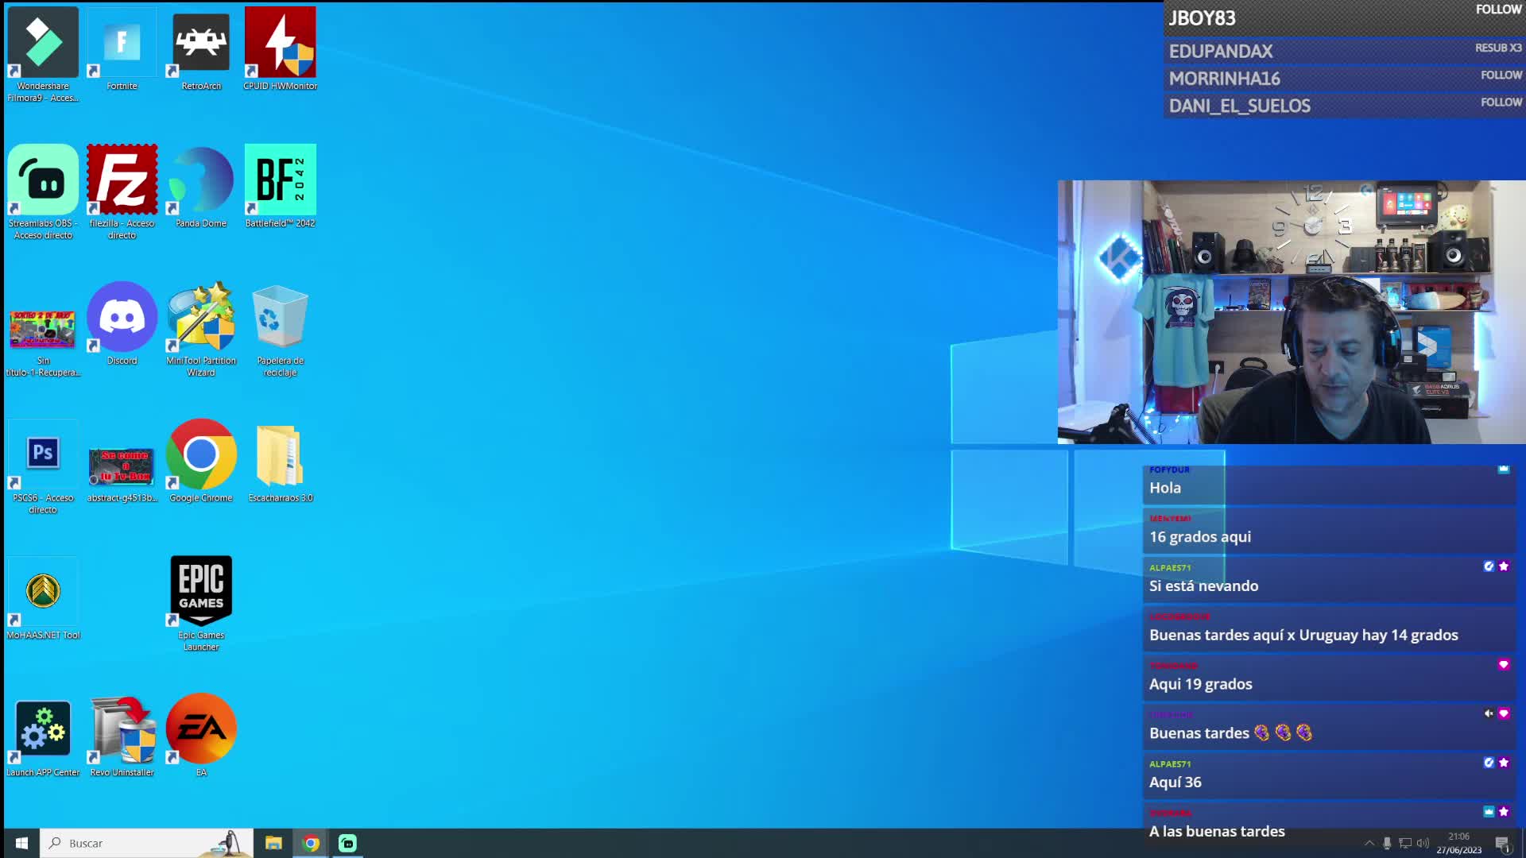Launch Battlefield 2042 shortcut
This screenshot has height=858, width=1526.
(x=280, y=186)
